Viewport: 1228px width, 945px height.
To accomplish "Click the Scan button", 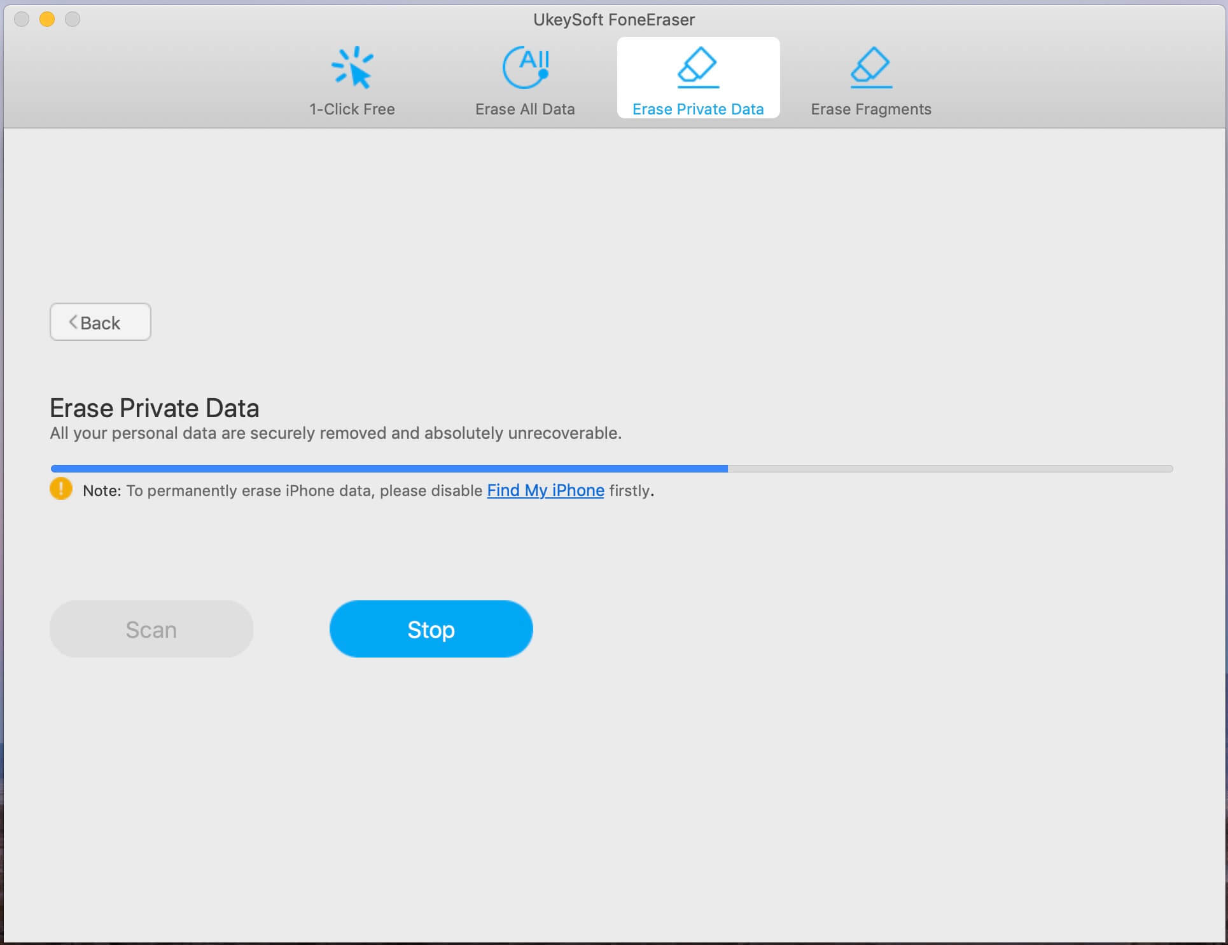I will pos(151,628).
